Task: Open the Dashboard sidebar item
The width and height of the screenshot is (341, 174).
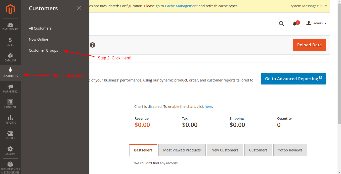Action: pyautogui.click(x=10, y=27)
